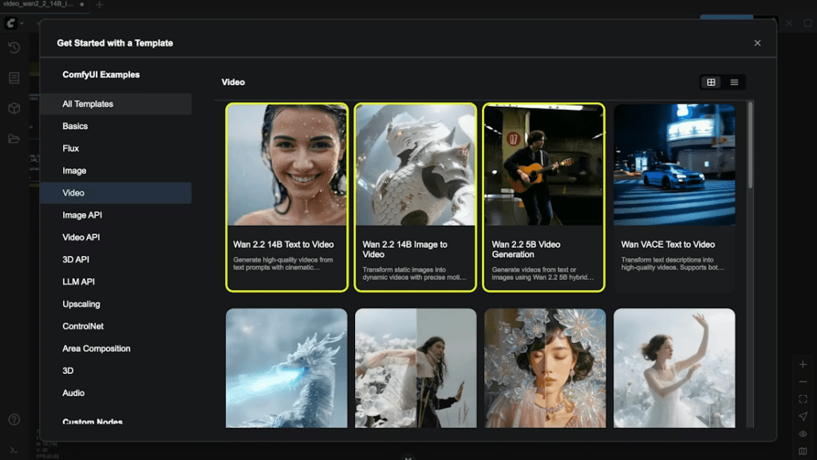Open the Model Library cube icon

pyautogui.click(x=14, y=108)
